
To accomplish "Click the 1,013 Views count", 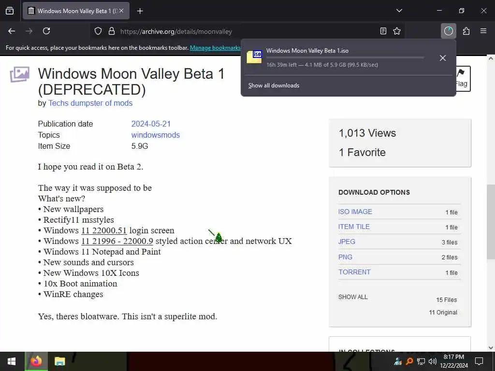I will pos(367,133).
